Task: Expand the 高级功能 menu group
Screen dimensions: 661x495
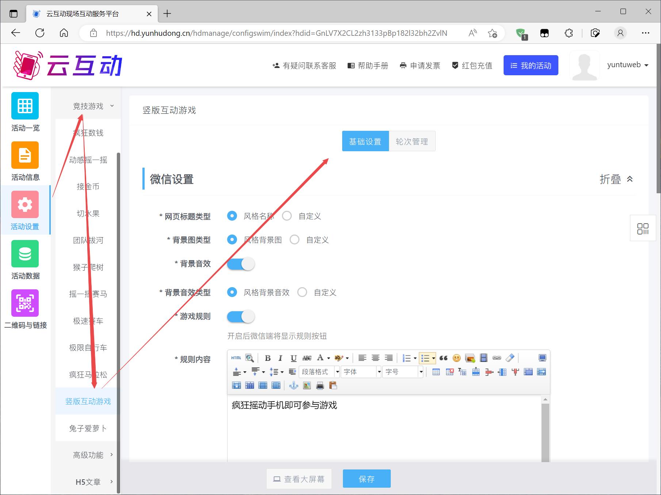Action: point(88,455)
